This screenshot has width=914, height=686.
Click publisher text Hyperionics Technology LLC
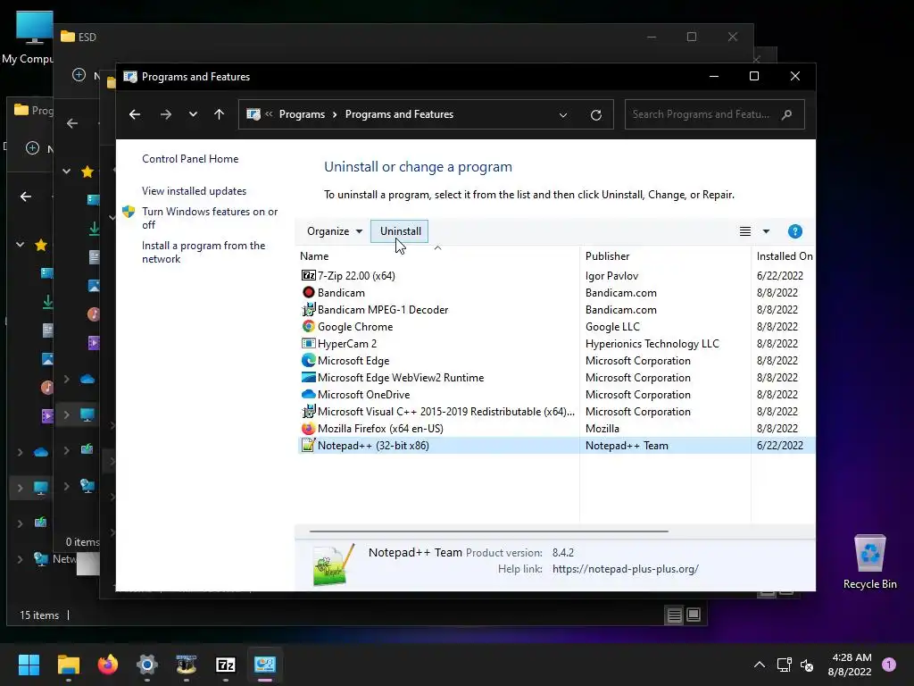[x=652, y=344]
